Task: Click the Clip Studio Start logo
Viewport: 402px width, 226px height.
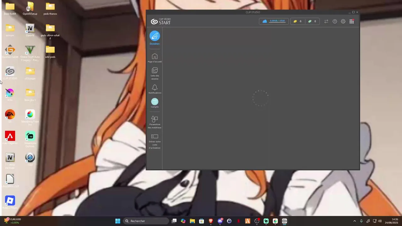Action: point(161,21)
